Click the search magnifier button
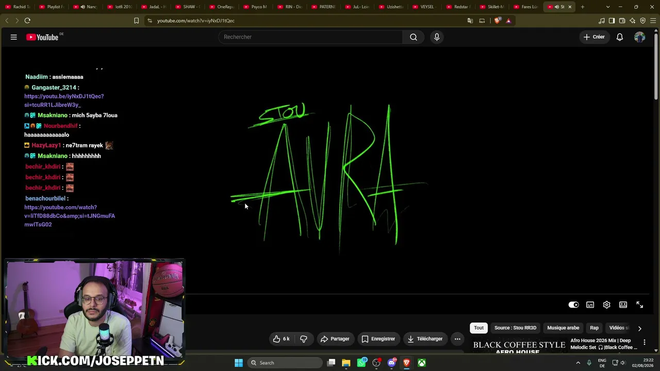This screenshot has width=660, height=371. coord(414,37)
